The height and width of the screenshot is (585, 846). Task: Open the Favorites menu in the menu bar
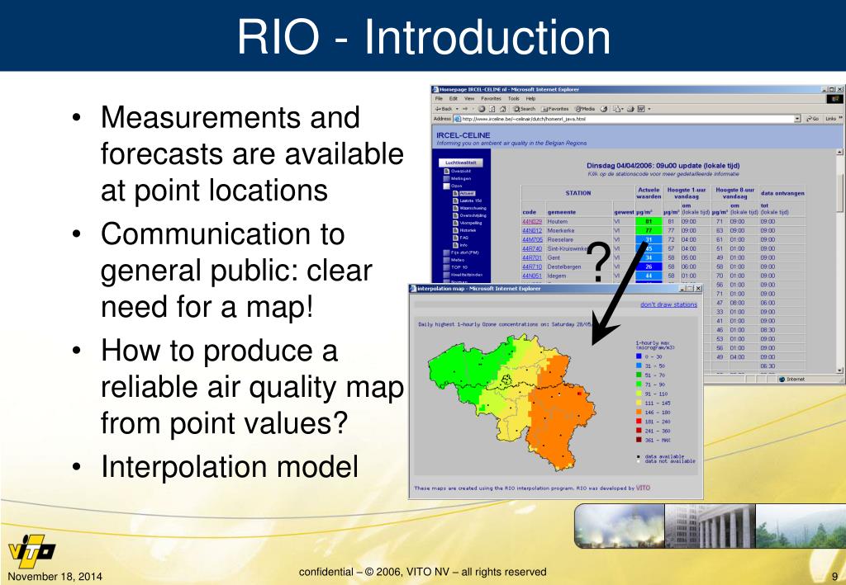tap(491, 98)
